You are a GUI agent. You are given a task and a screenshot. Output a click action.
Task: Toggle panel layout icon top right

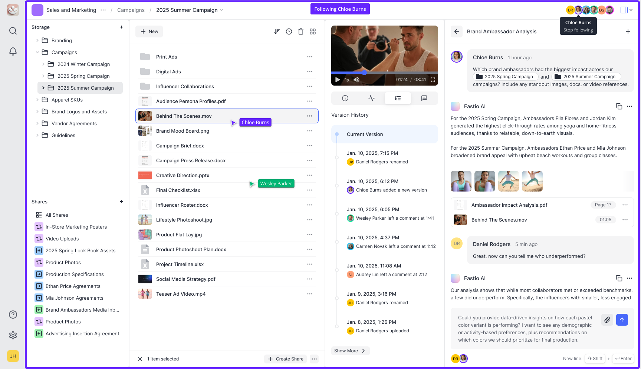click(624, 10)
